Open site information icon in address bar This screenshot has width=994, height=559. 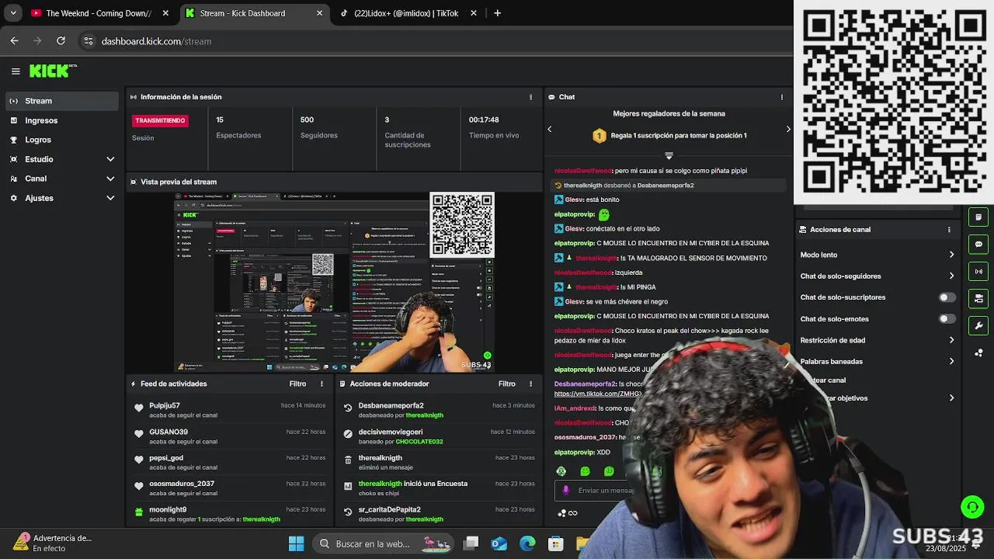pos(89,41)
